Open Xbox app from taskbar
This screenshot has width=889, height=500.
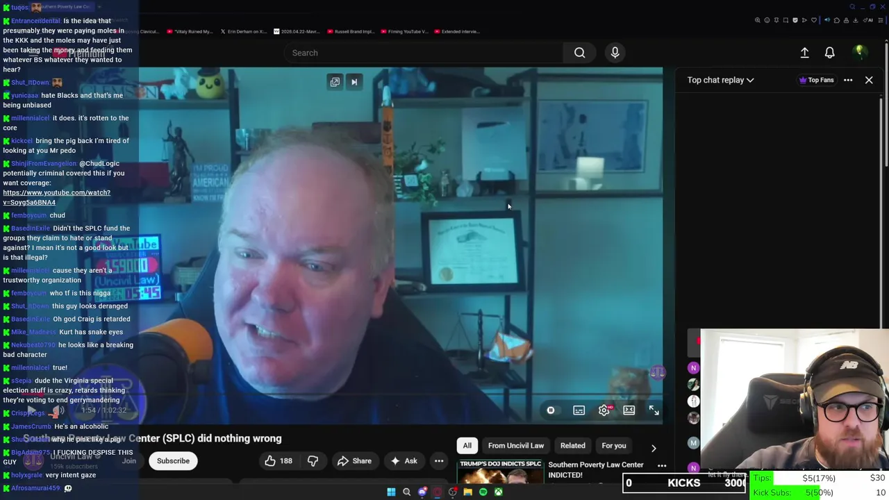coord(499,492)
